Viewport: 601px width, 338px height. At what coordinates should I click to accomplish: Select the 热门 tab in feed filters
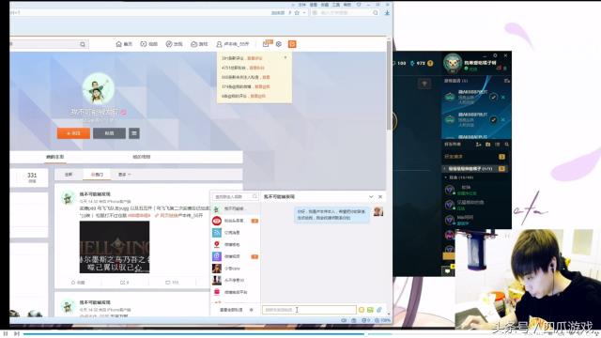pyautogui.click(x=97, y=175)
